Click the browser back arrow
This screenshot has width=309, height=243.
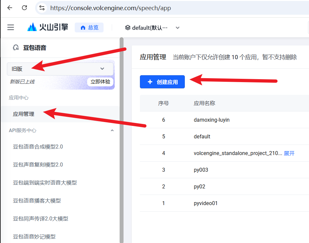coord(10,8)
